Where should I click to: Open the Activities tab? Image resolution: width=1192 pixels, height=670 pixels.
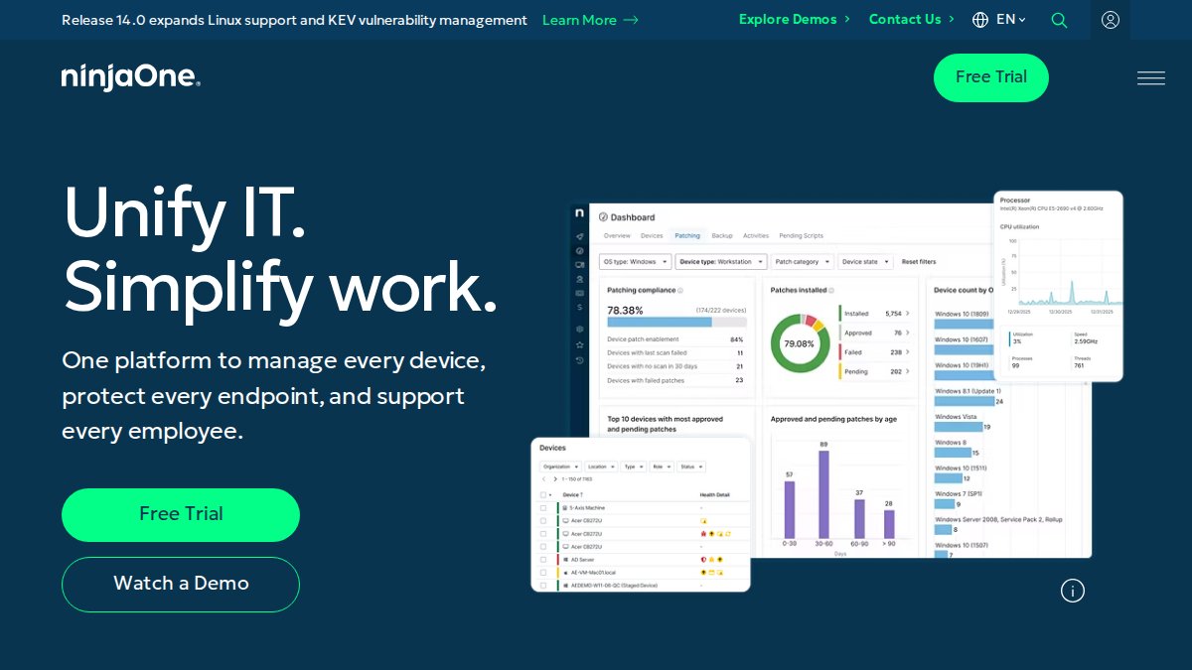tap(756, 236)
